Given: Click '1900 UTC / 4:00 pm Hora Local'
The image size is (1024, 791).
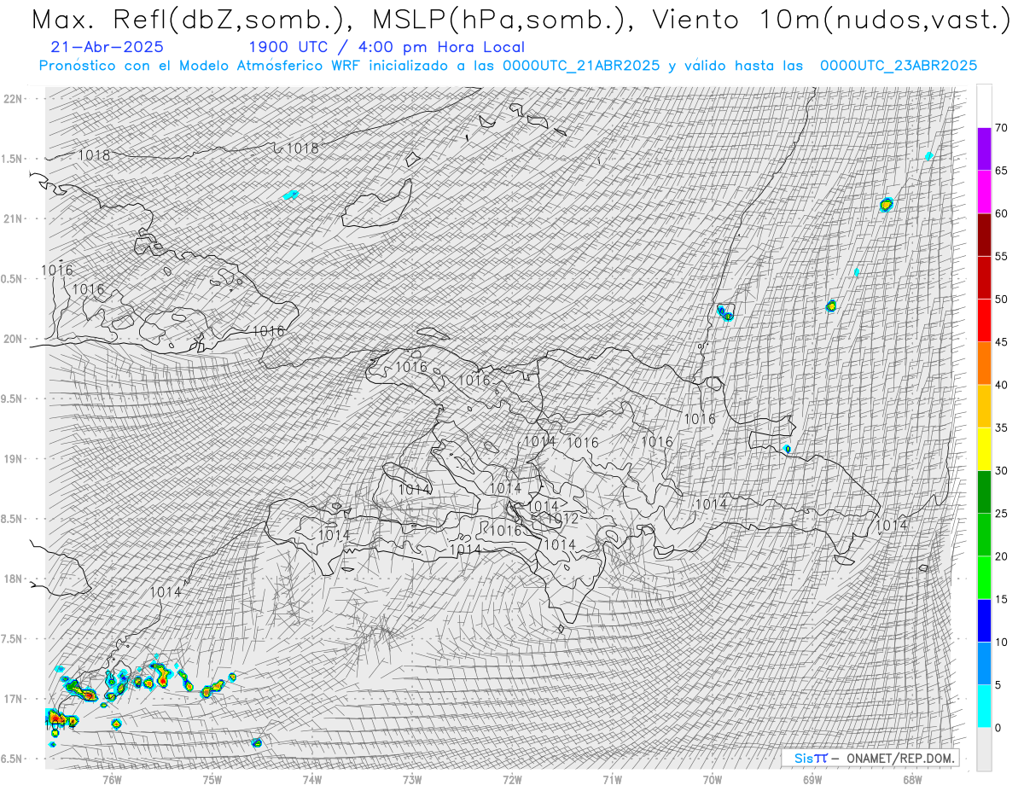Looking at the screenshot, I should coord(387,47).
